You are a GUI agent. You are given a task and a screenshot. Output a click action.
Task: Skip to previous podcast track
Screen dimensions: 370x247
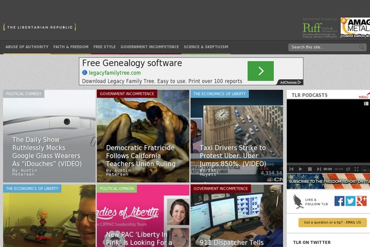[292, 169]
